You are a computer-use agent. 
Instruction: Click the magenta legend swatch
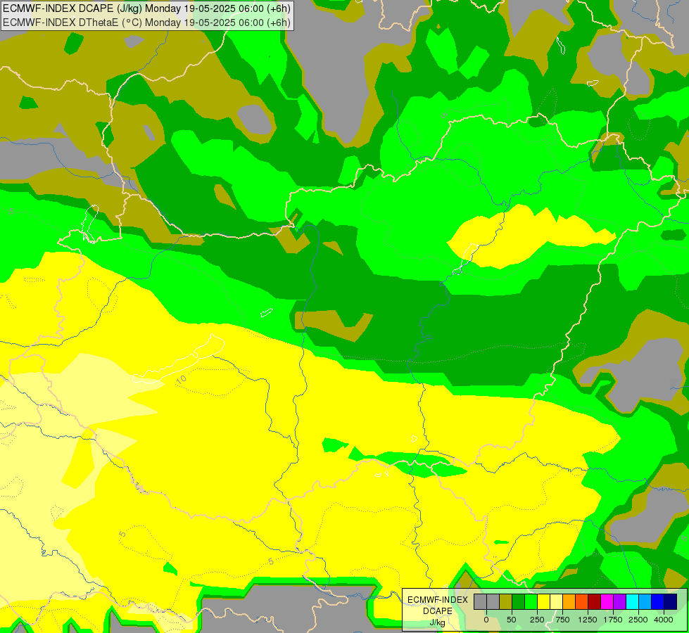tap(607, 602)
